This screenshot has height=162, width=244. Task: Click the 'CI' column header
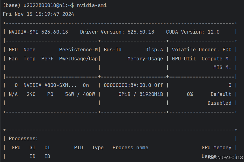tap(47, 148)
